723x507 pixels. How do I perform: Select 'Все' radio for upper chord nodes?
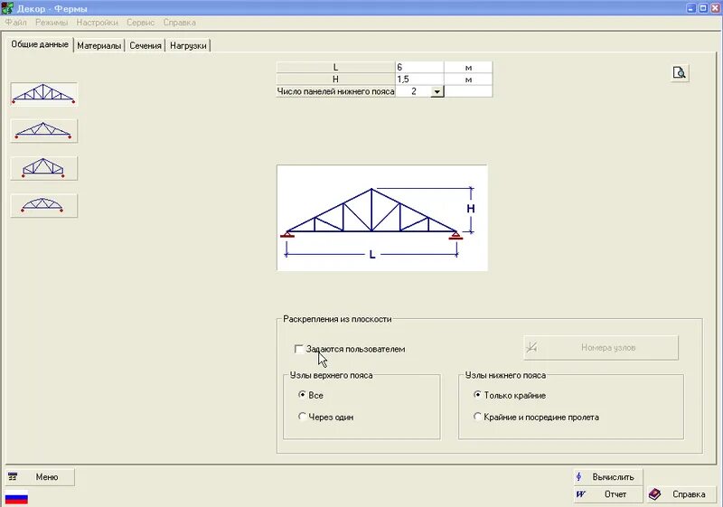[302, 395]
